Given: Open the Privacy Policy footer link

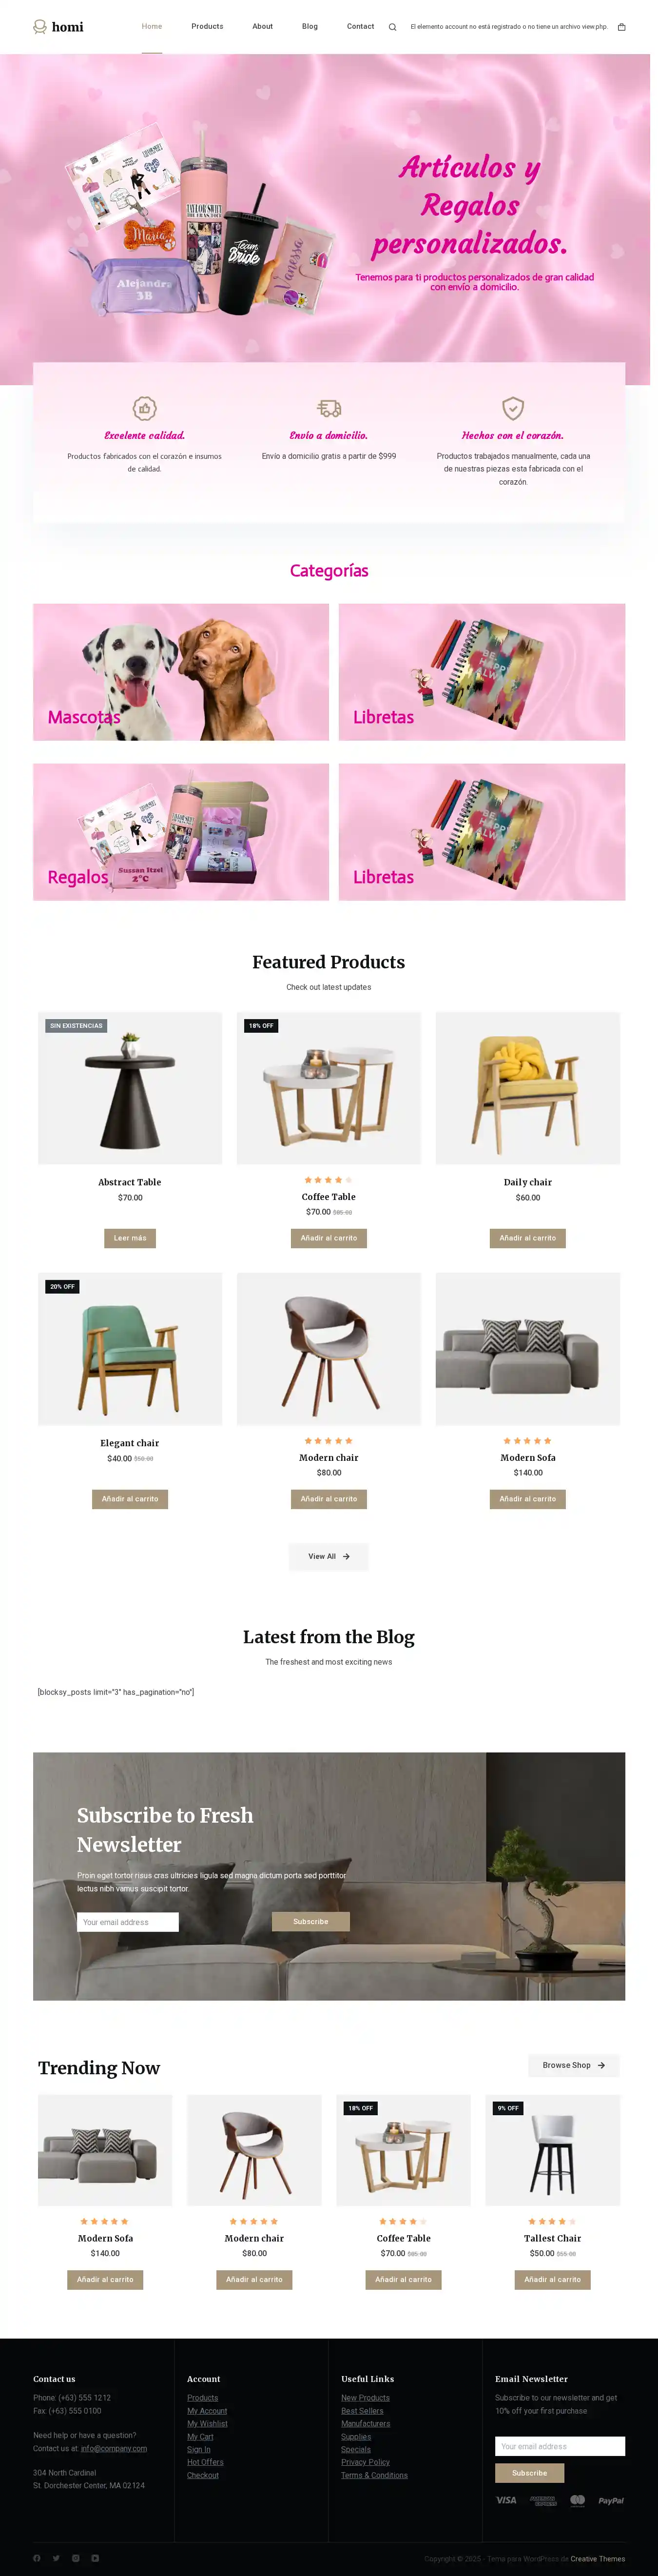Looking at the screenshot, I should point(365,2462).
